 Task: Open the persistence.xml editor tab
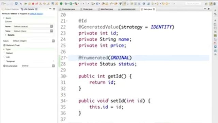(x=127, y=9)
